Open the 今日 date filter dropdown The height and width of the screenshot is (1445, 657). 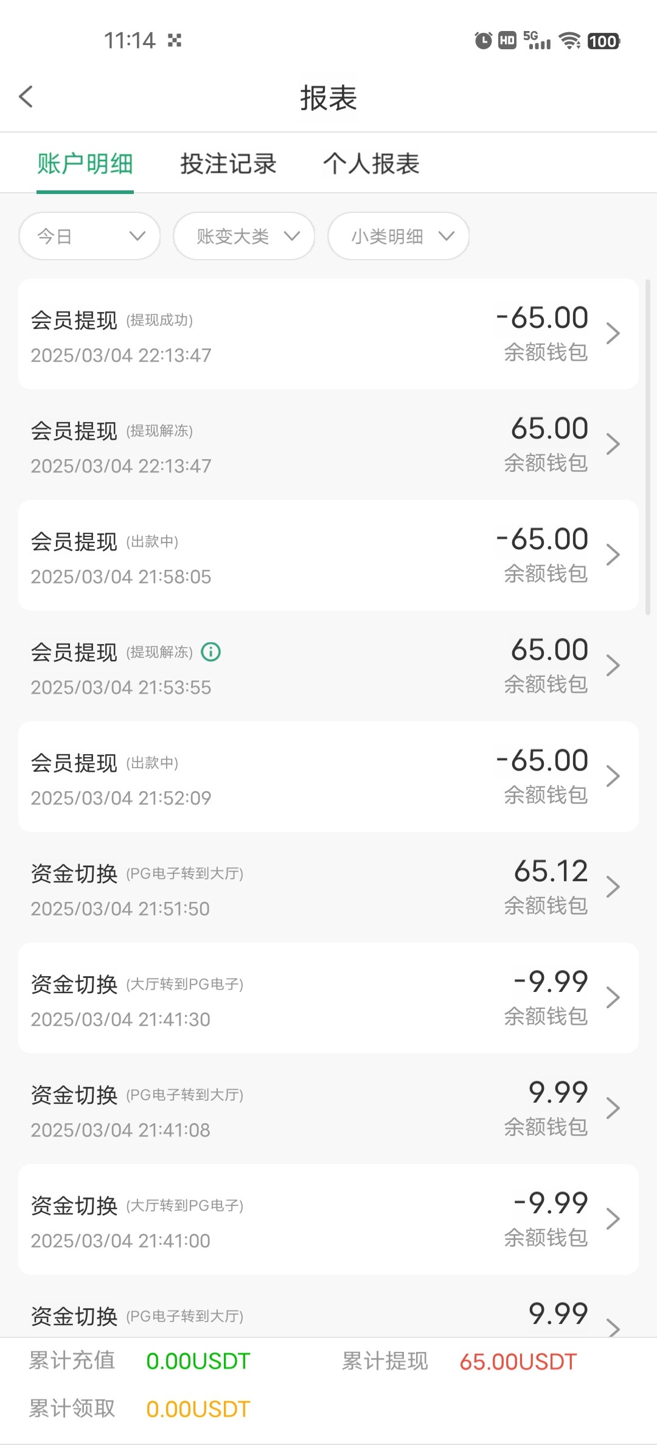pyautogui.click(x=89, y=236)
